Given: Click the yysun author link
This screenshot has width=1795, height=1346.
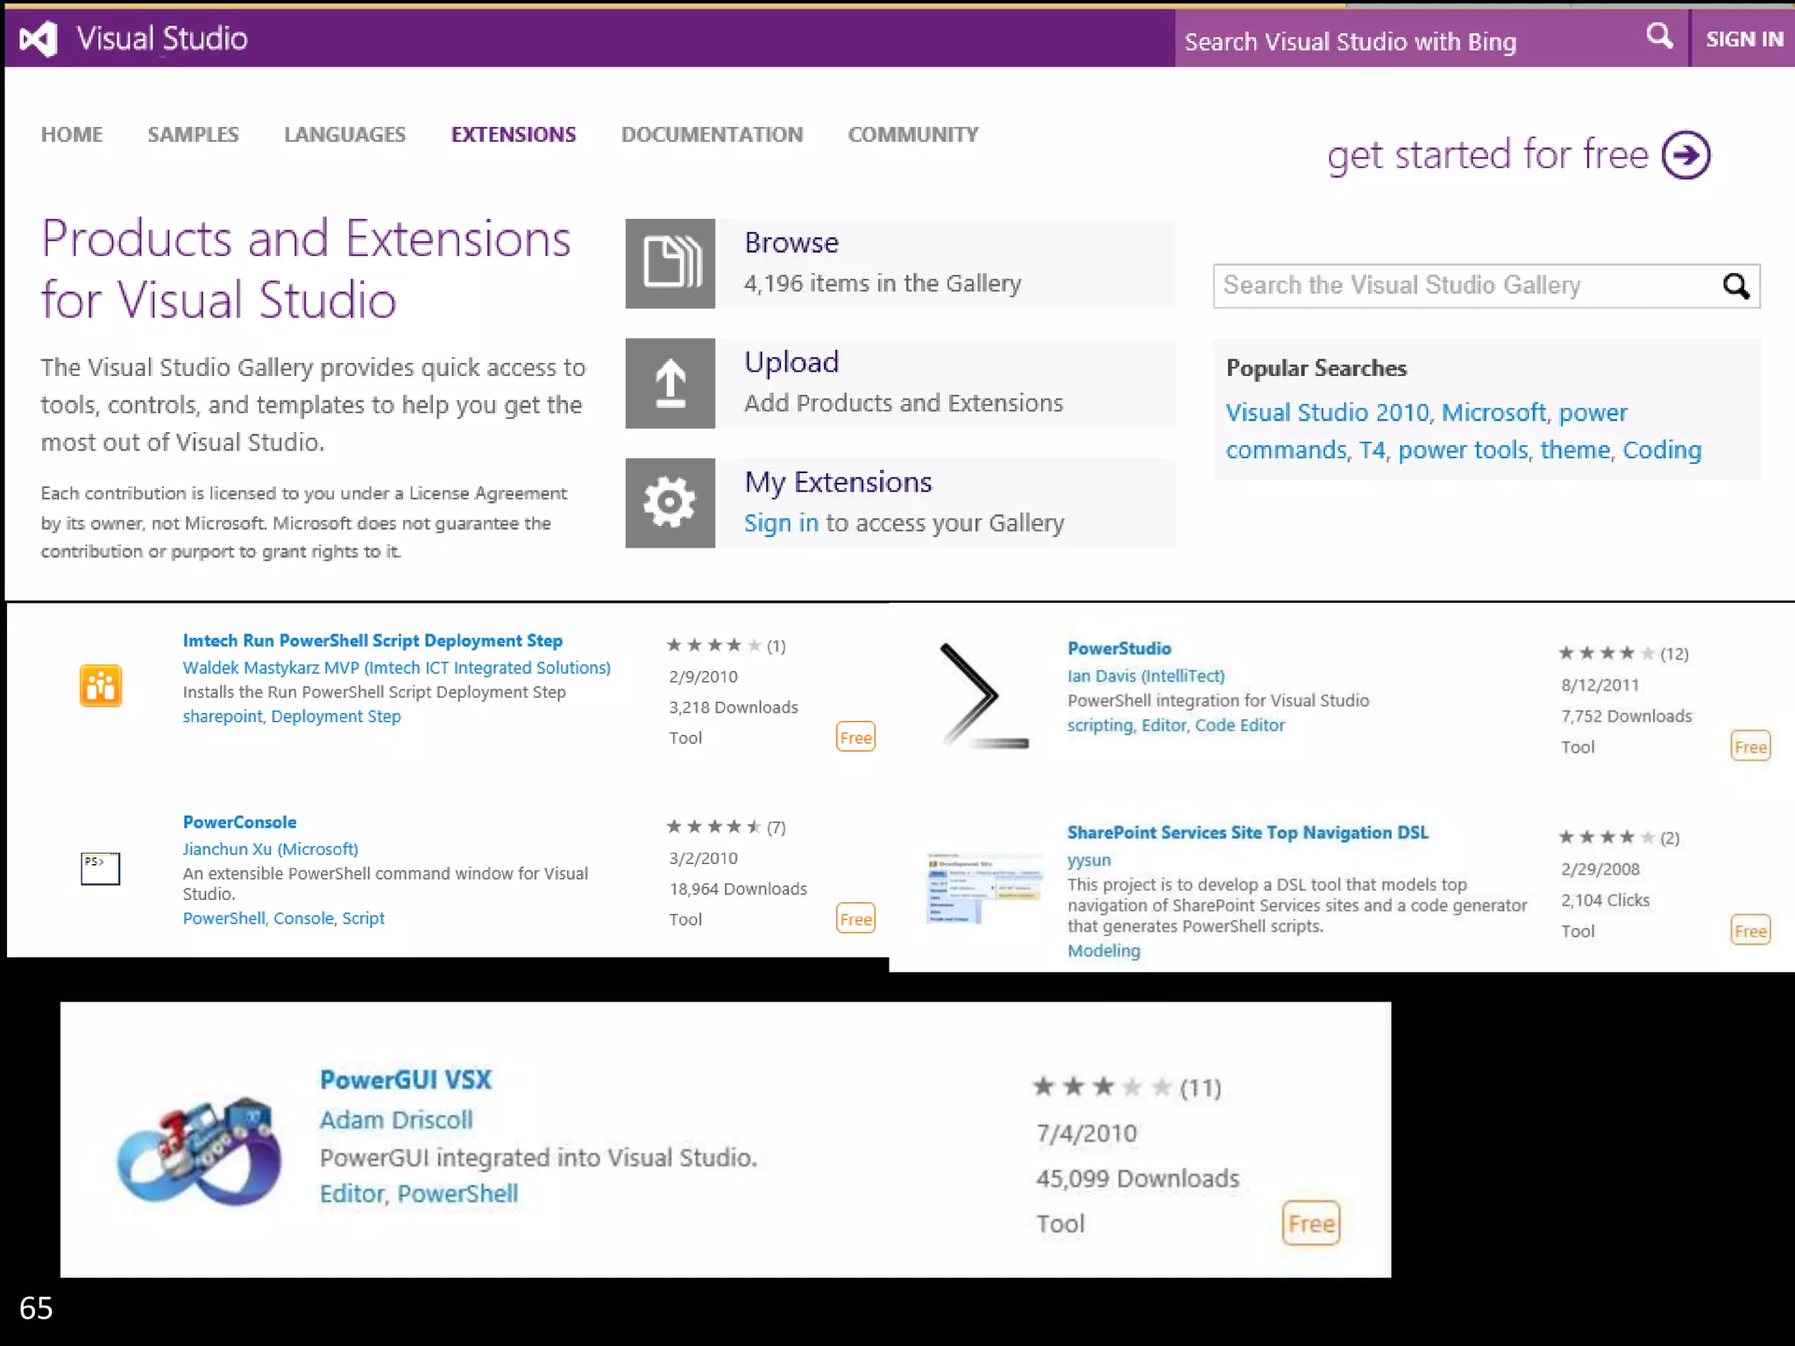Looking at the screenshot, I should 1089,861.
